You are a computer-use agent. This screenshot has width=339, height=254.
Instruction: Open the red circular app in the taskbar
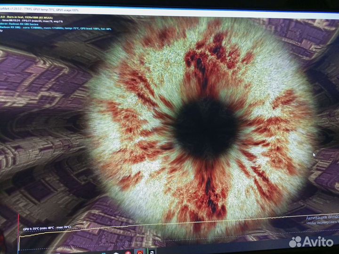pyautogui.click(x=129, y=252)
